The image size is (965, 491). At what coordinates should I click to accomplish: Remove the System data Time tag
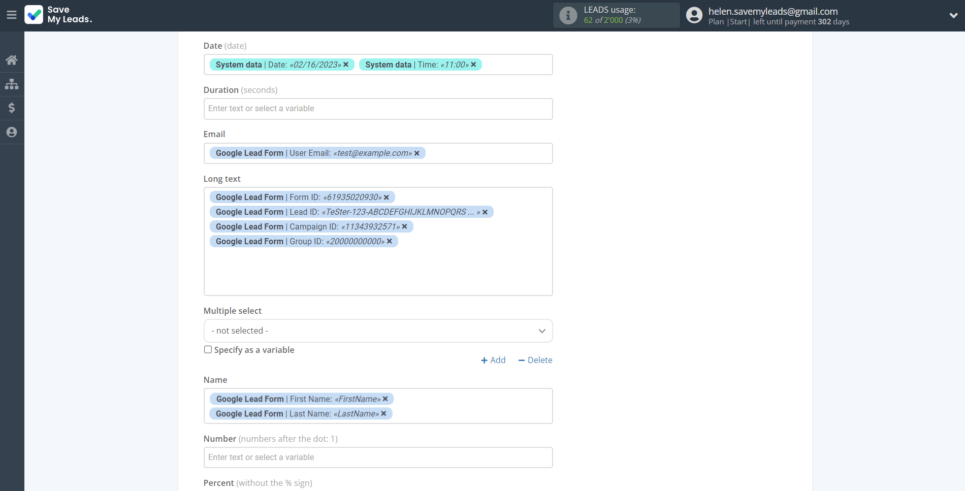pyautogui.click(x=473, y=64)
